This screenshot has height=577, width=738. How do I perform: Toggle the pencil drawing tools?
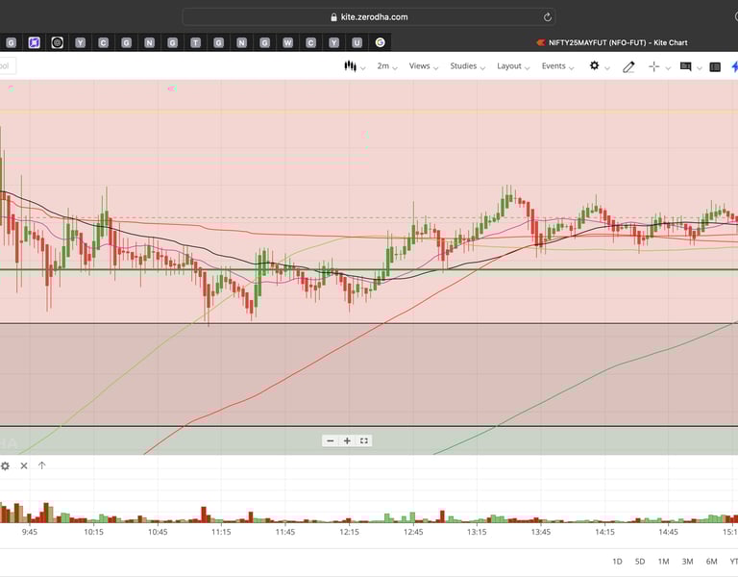tap(628, 67)
